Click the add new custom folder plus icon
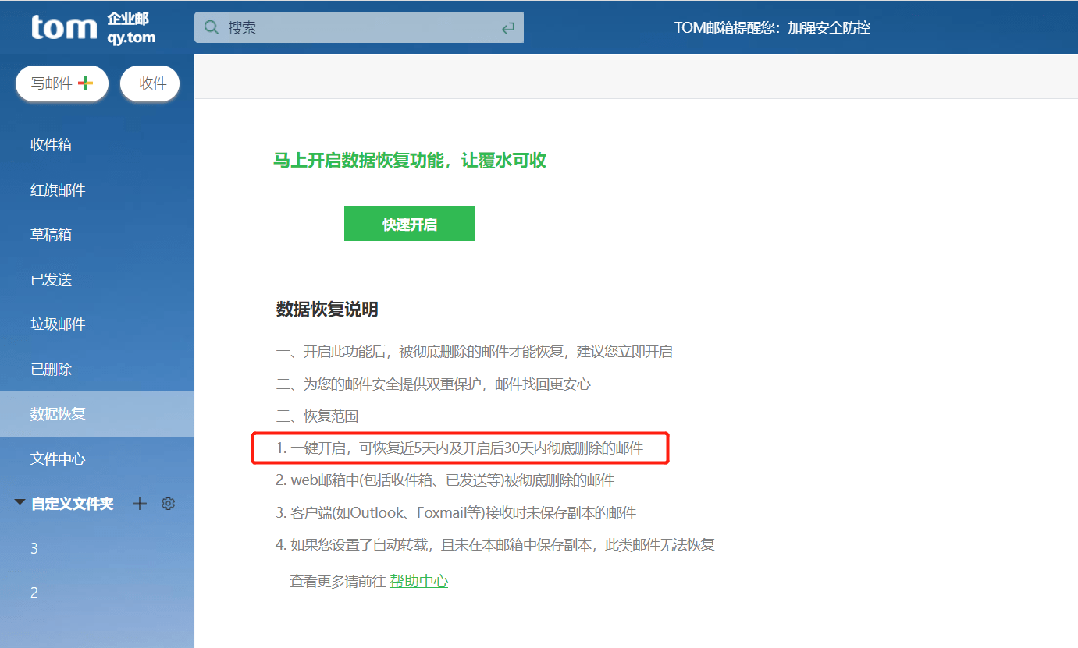This screenshot has height=648, width=1078. pos(139,503)
